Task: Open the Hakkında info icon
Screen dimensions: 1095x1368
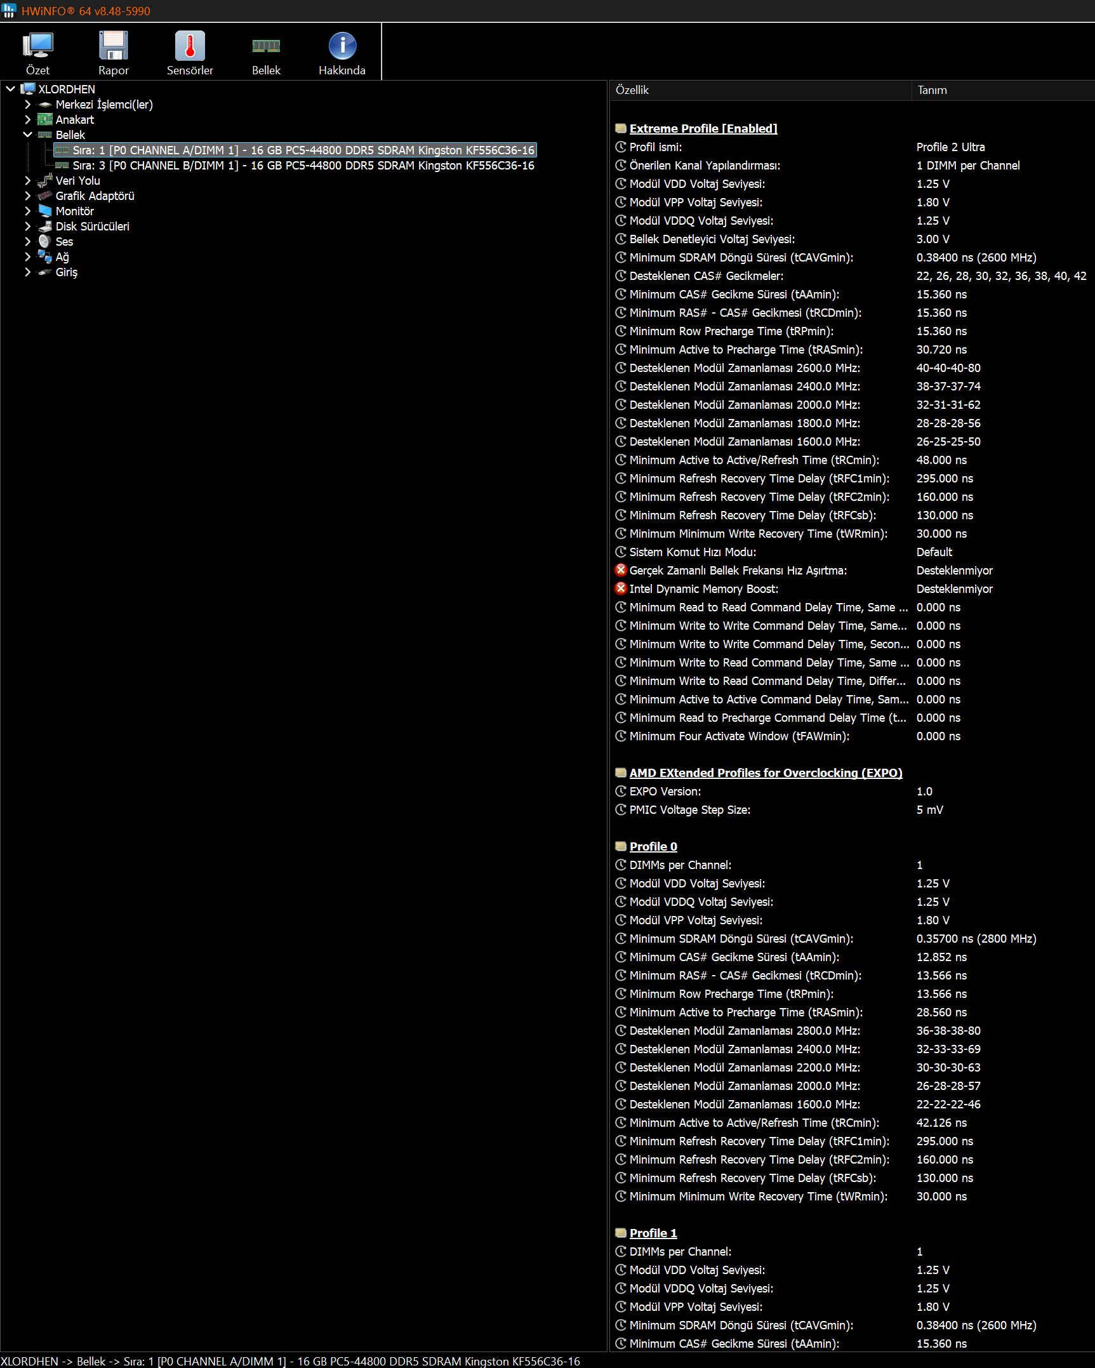Action: [342, 46]
